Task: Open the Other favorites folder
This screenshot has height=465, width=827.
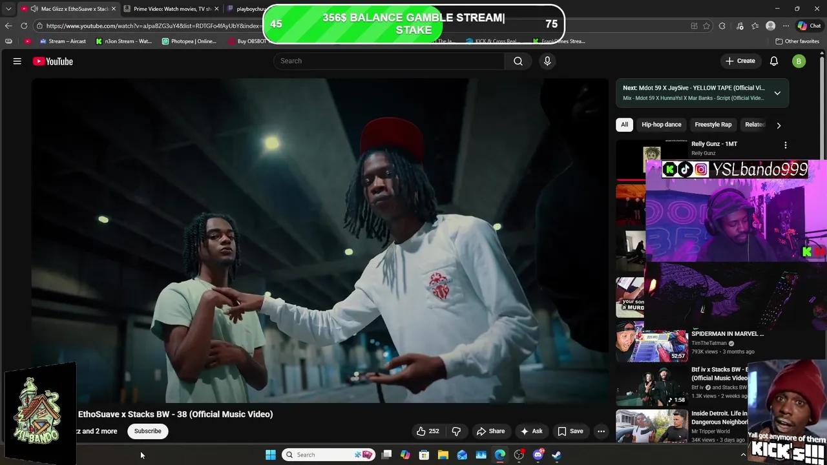Action: [x=797, y=41]
